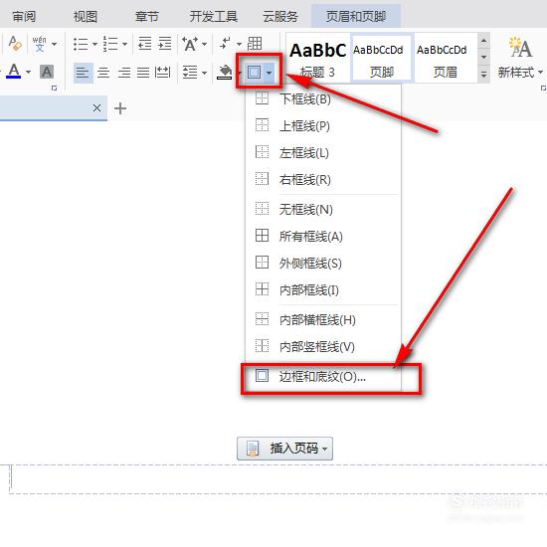Expand font color dropdown arrow
This screenshot has height=547, width=547.
click(29, 73)
